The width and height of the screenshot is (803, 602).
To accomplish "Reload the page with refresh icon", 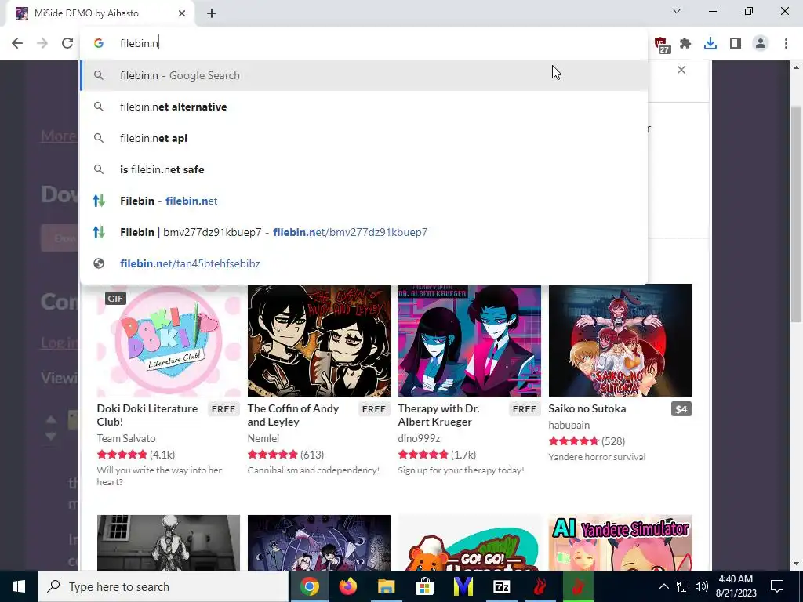I will click(x=67, y=43).
